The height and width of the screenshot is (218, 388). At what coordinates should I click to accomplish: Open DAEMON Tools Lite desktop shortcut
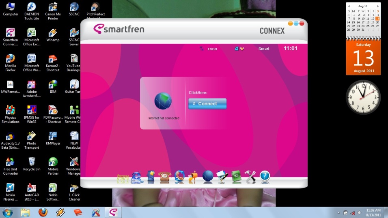click(x=32, y=11)
